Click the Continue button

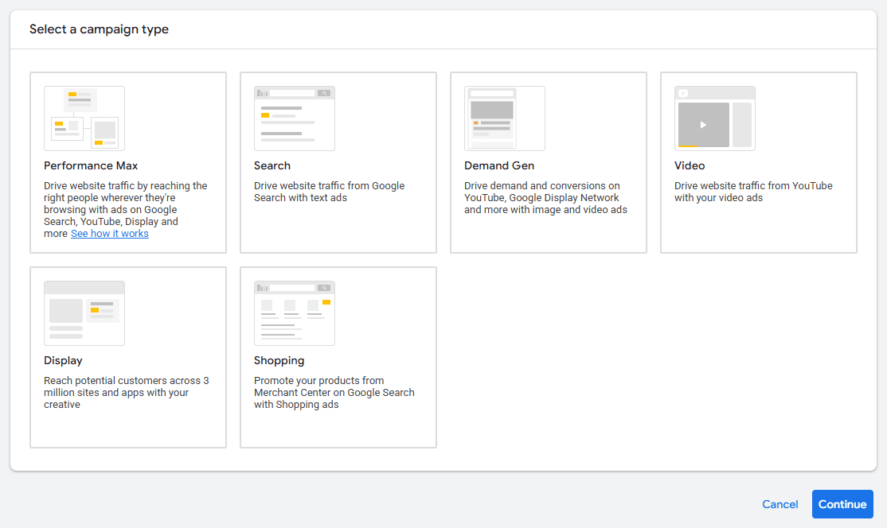[x=842, y=504]
